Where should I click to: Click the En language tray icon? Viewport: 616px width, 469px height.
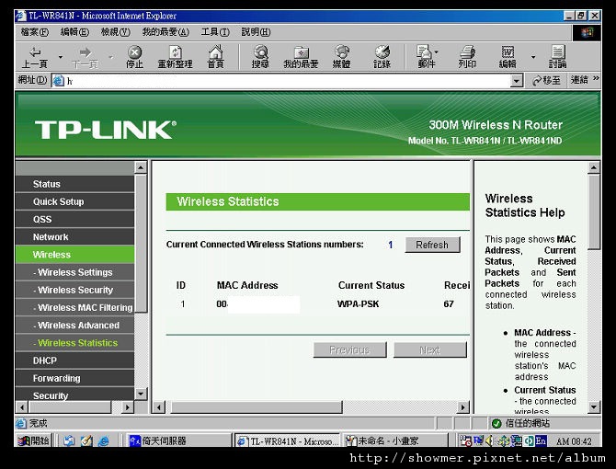click(541, 441)
